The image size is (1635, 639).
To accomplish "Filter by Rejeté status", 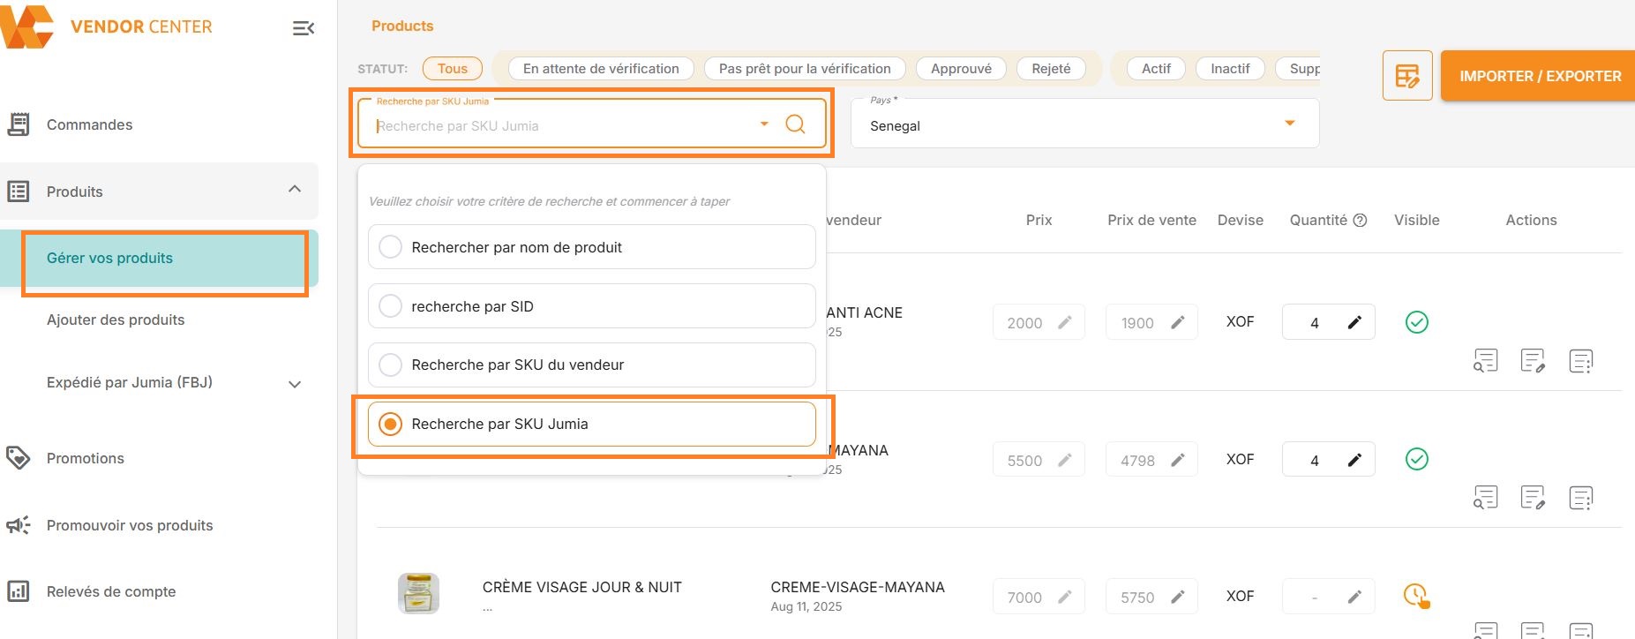I will (x=1051, y=69).
